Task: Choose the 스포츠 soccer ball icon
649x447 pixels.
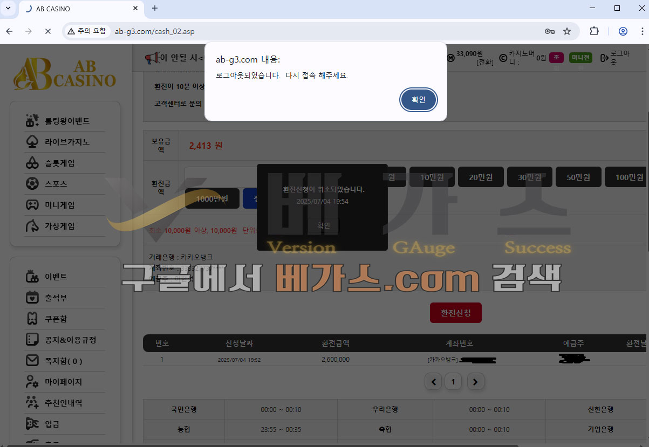Action: coord(32,184)
